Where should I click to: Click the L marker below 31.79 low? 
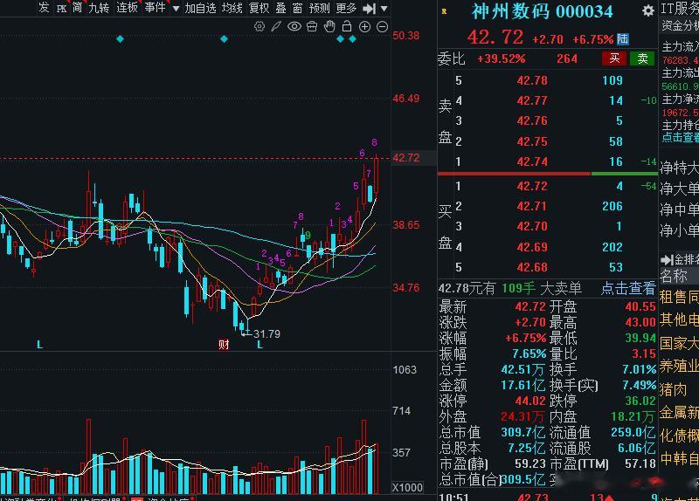tap(260, 345)
